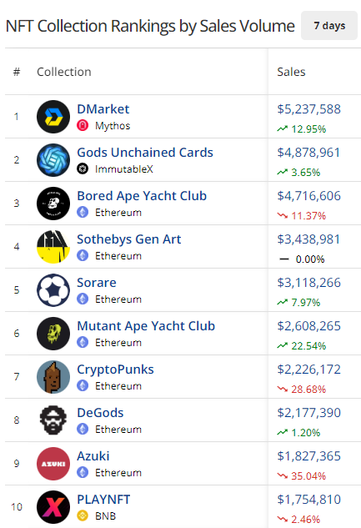Screen dimensions: 361x528
Task: Click the BNB chain icon under PLAYNFT
Action: (x=83, y=515)
